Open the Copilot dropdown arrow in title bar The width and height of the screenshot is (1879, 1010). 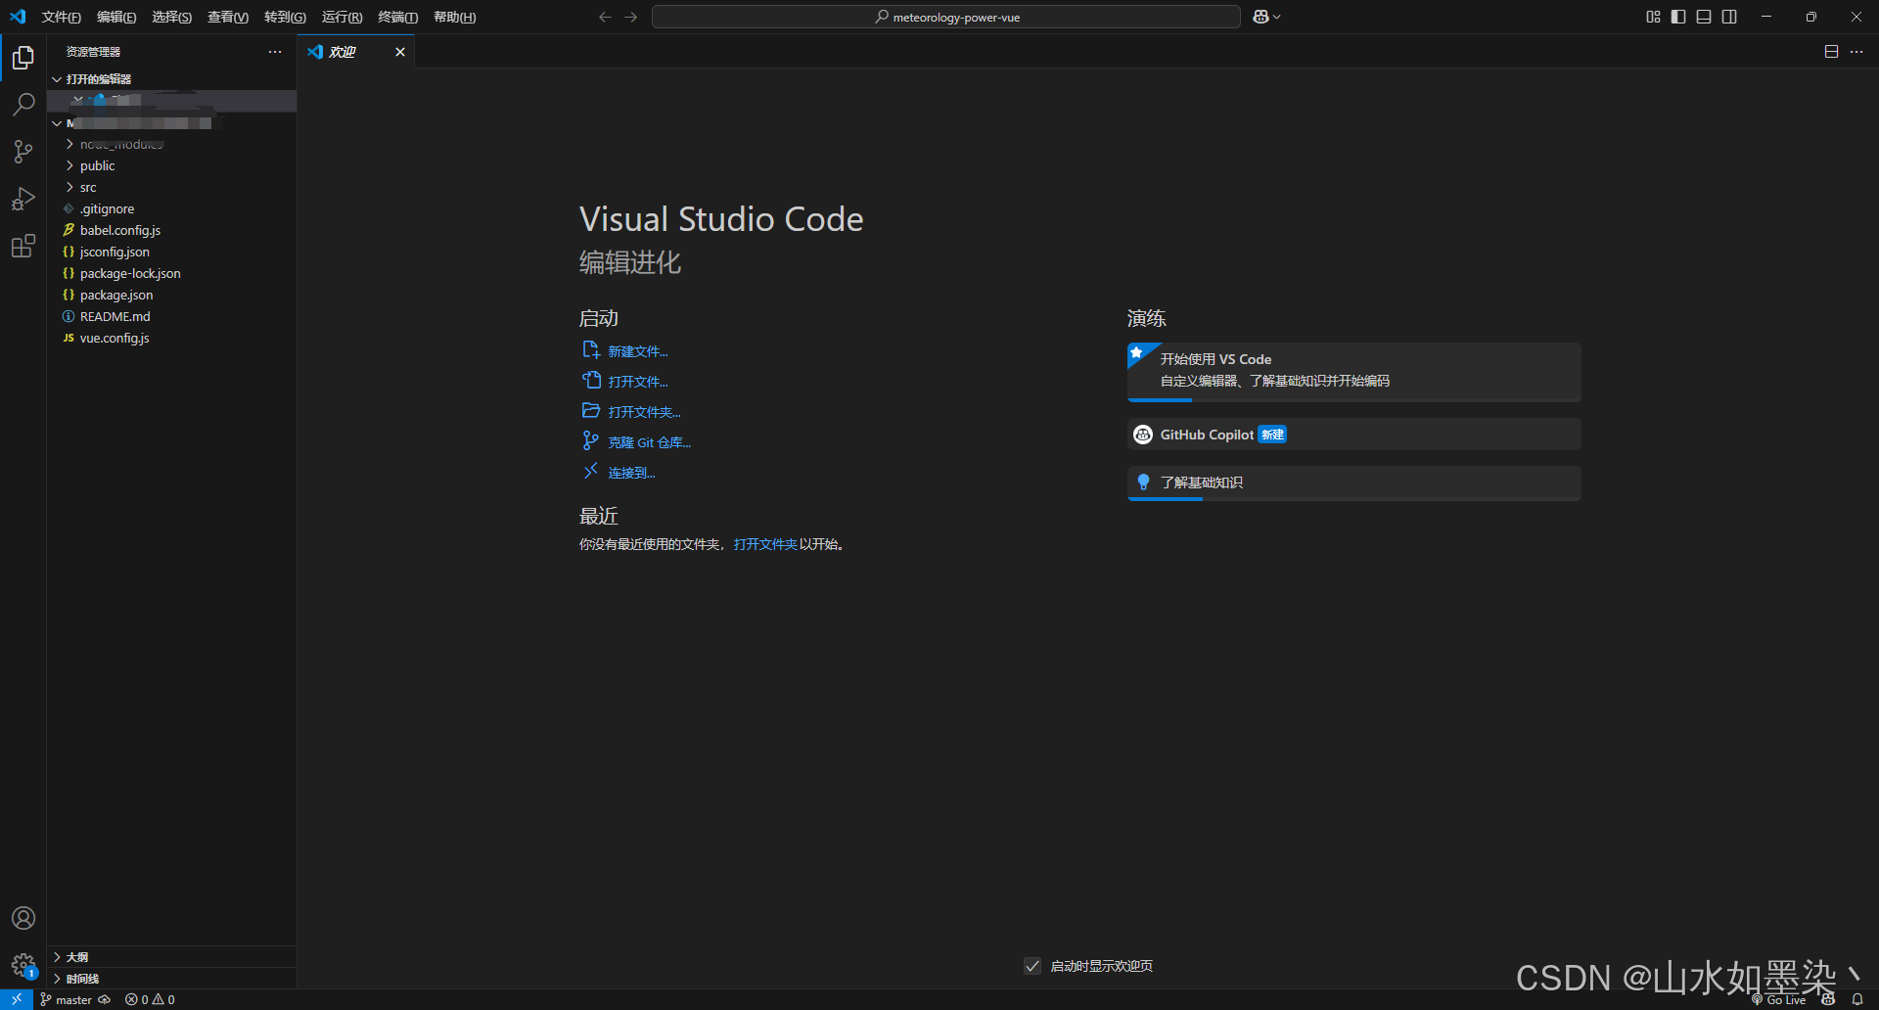tap(1277, 17)
